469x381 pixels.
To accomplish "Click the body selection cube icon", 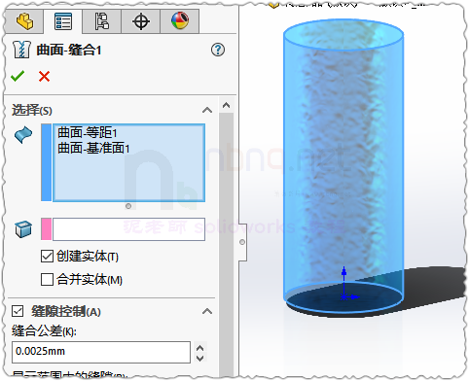I will click(23, 229).
